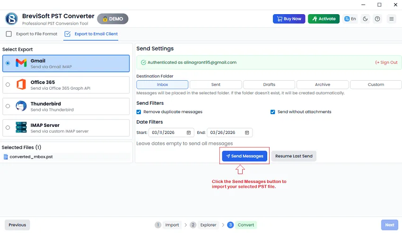Click the Gmail M logo icon

coord(21,63)
